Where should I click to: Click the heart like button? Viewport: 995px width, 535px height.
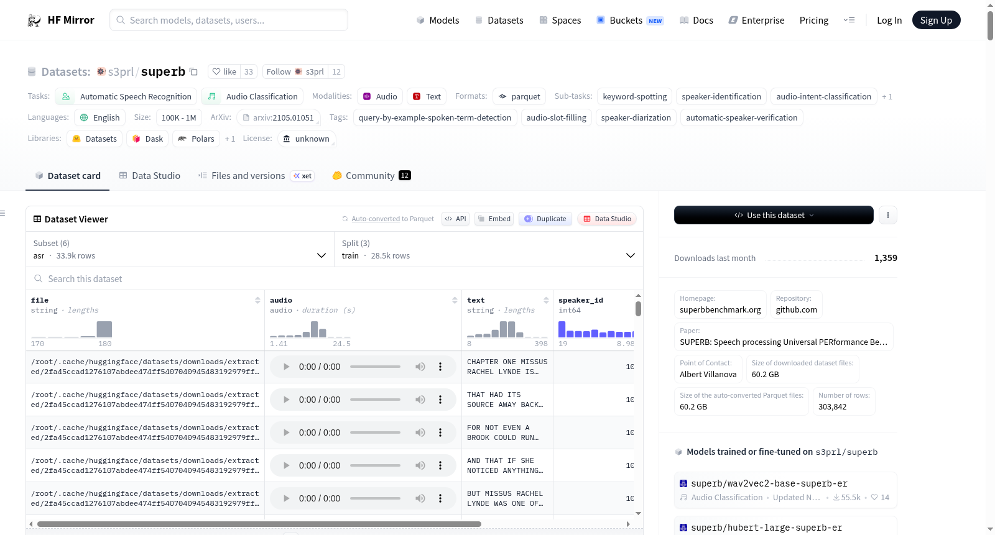(224, 71)
